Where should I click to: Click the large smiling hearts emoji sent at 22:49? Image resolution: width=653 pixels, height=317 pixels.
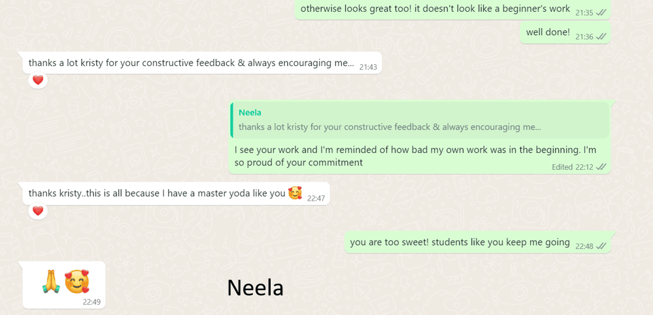coord(77,282)
